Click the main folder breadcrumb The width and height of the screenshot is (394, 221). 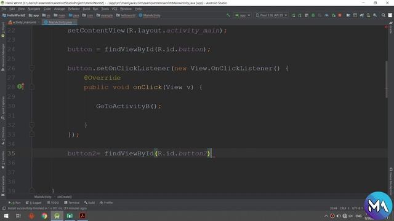click(x=60, y=15)
